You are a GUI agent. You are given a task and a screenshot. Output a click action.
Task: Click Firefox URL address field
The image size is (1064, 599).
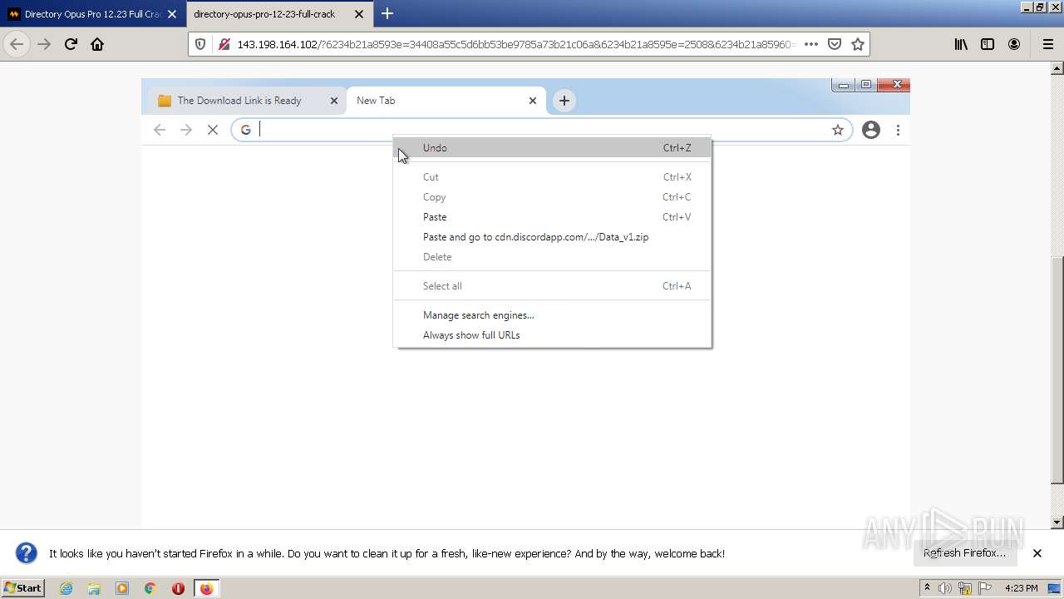pyautogui.click(x=515, y=44)
